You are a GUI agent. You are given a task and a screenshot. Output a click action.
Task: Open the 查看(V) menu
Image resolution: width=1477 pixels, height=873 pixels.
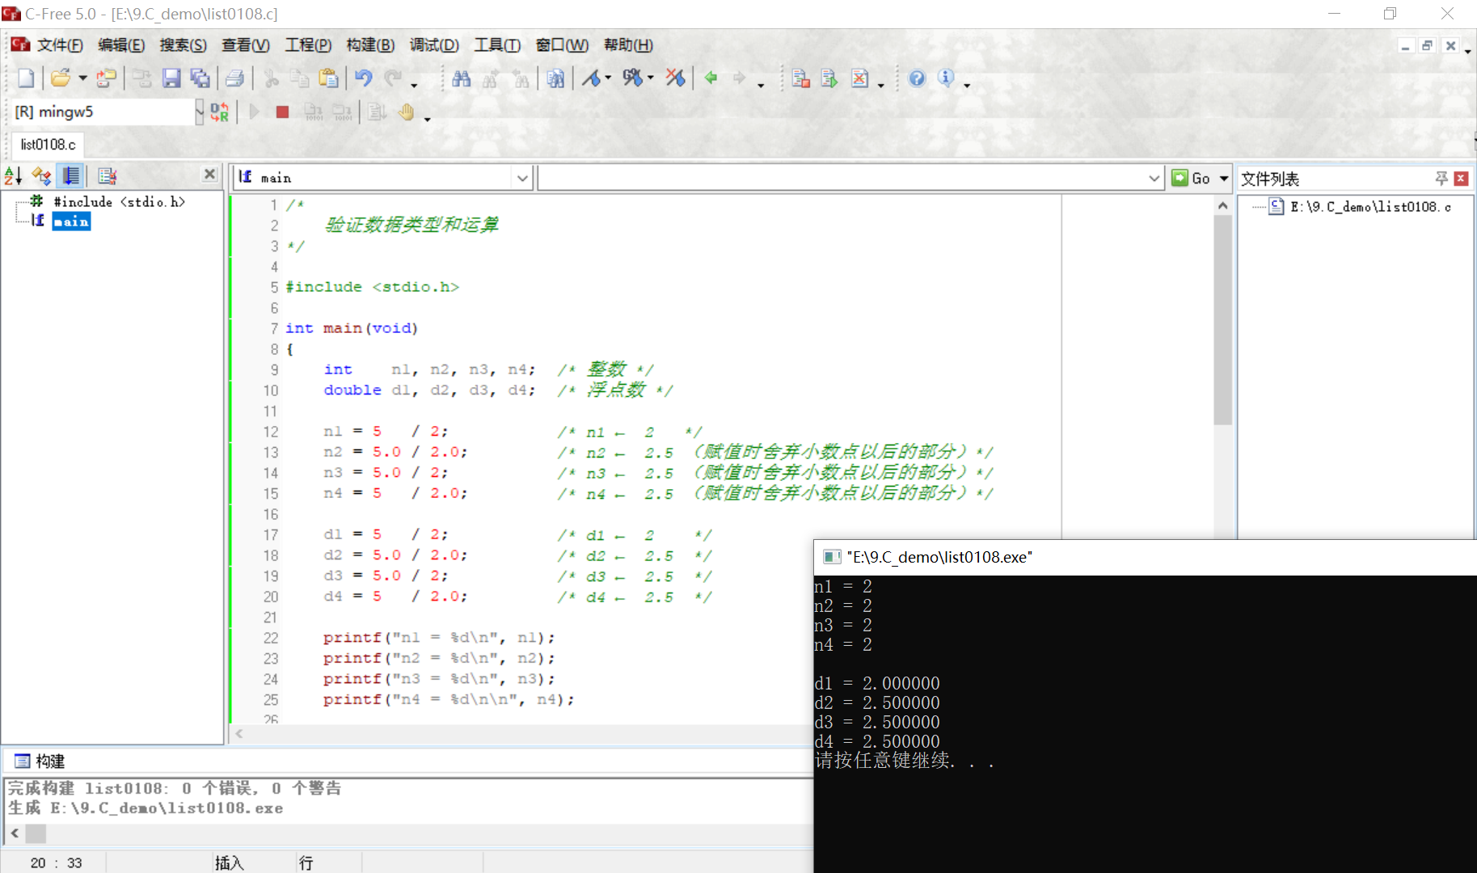pos(246,45)
